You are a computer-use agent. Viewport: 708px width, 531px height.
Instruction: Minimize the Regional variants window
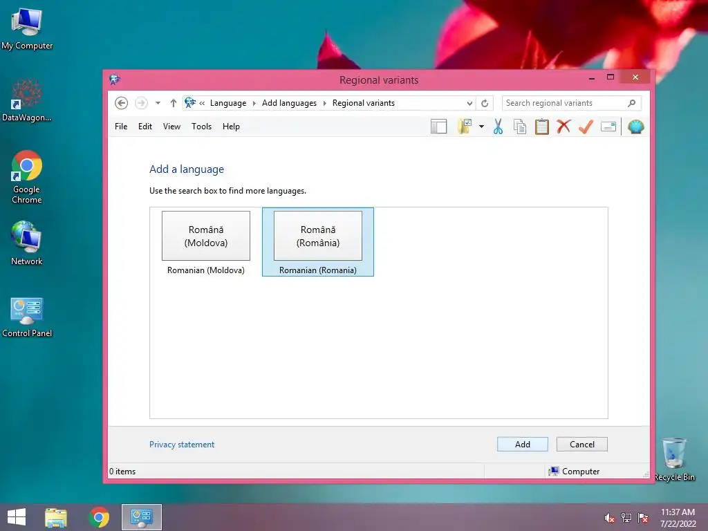pyautogui.click(x=592, y=77)
